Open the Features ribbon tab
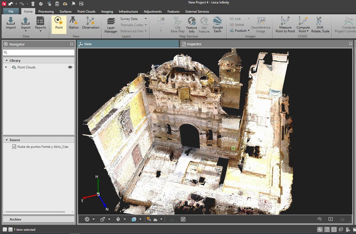 pyautogui.click(x=173, y=11)
